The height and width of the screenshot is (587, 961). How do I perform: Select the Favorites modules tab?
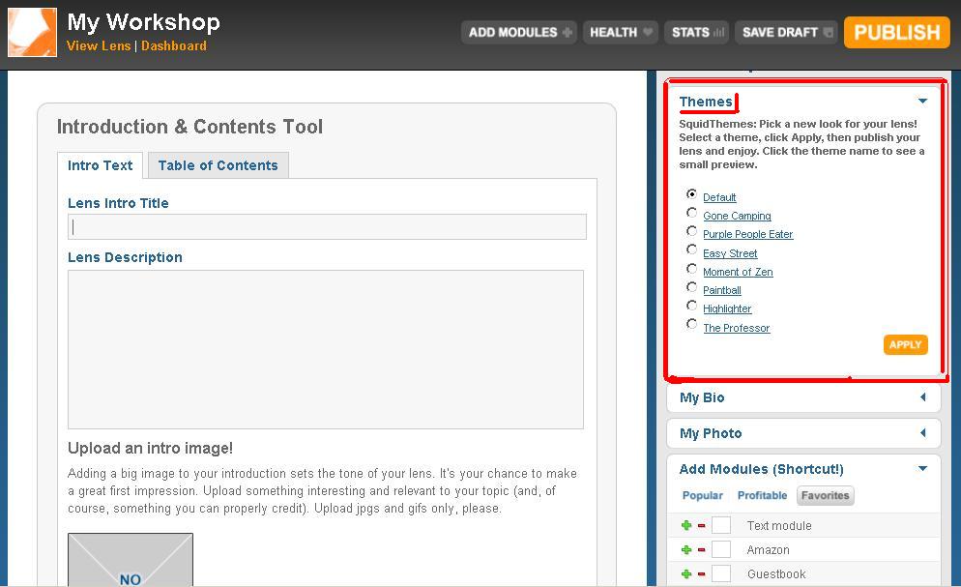(x=825, y=496)
